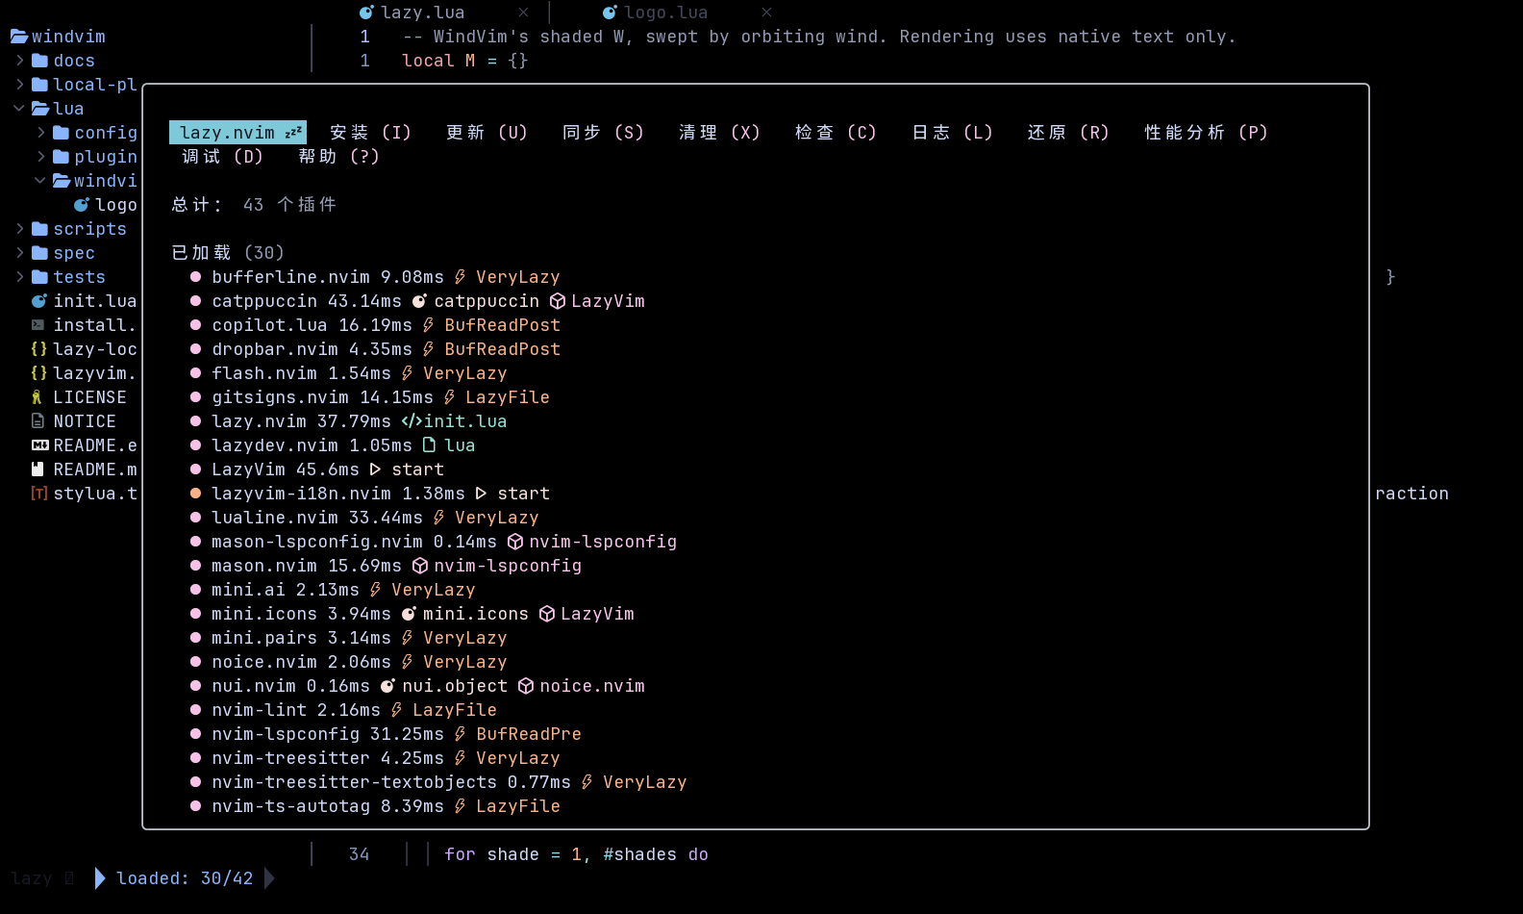
Task: Click the 已加载 (30) section header
Action: [x=228, y=253]
